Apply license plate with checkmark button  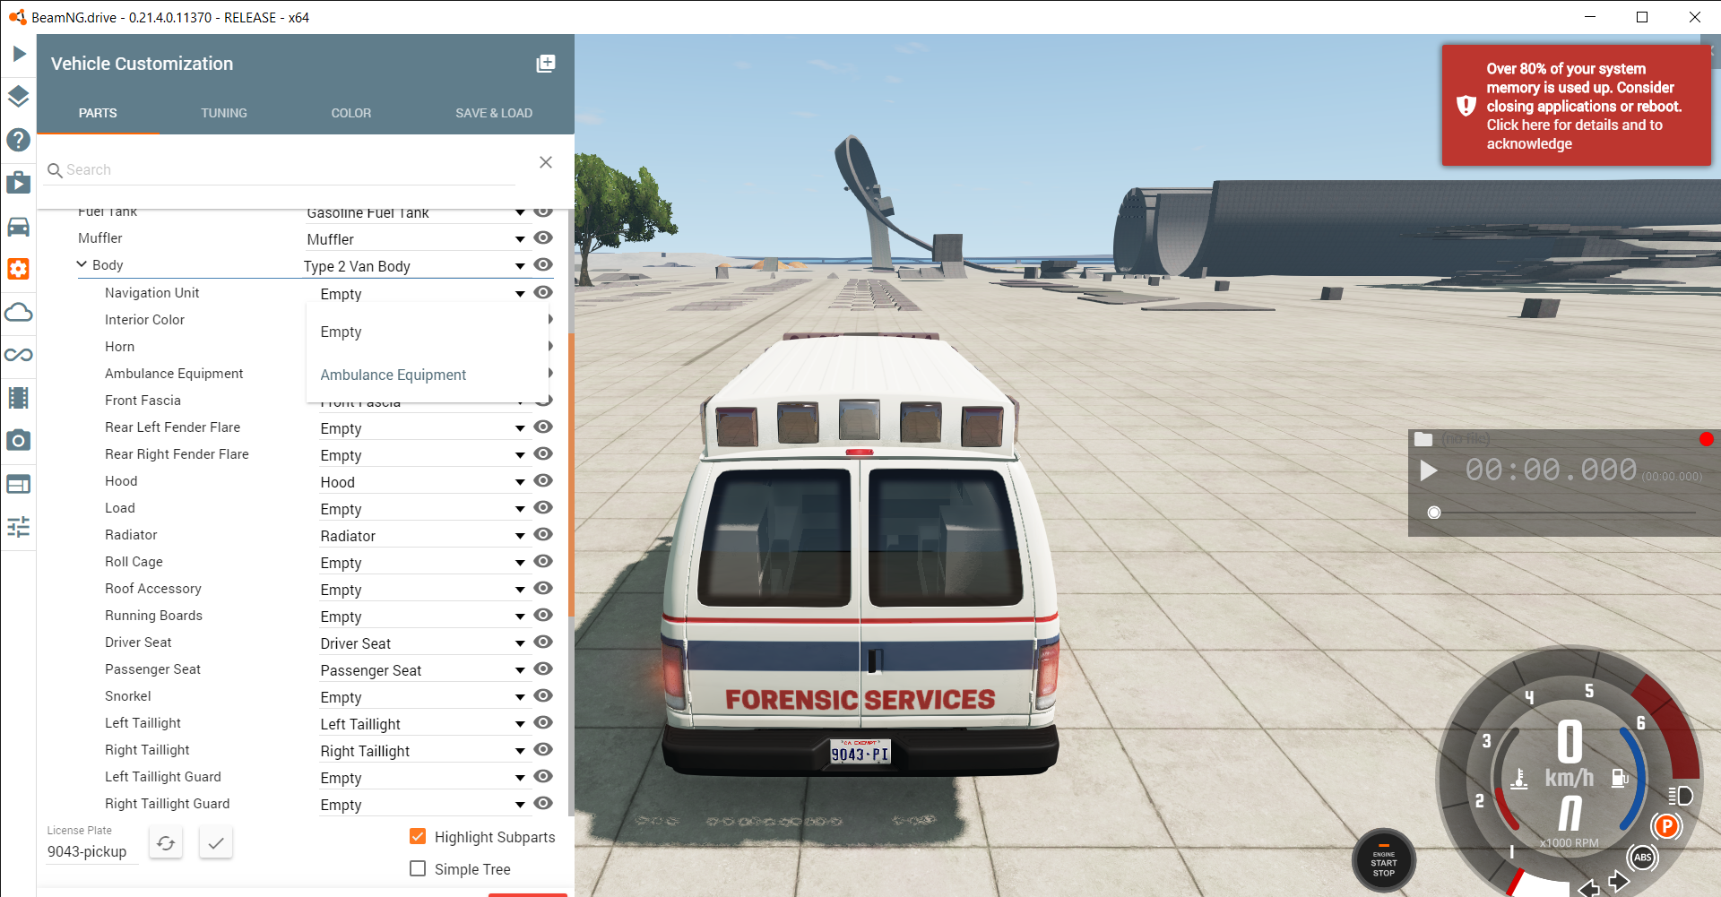[216, 843]
